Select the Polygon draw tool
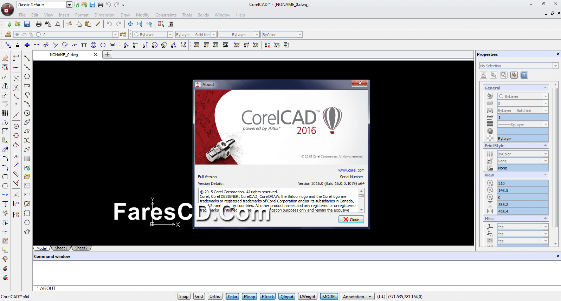The height and width of the screenshot is (301, 561). [x=27, y=76]
